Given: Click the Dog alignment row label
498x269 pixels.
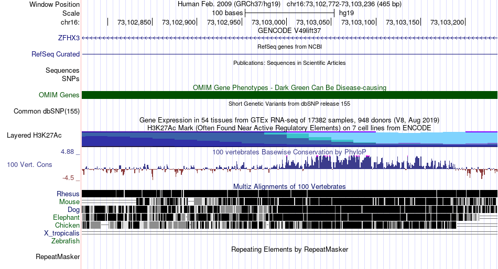Looking at the screenshot, I should click(73, 210).
